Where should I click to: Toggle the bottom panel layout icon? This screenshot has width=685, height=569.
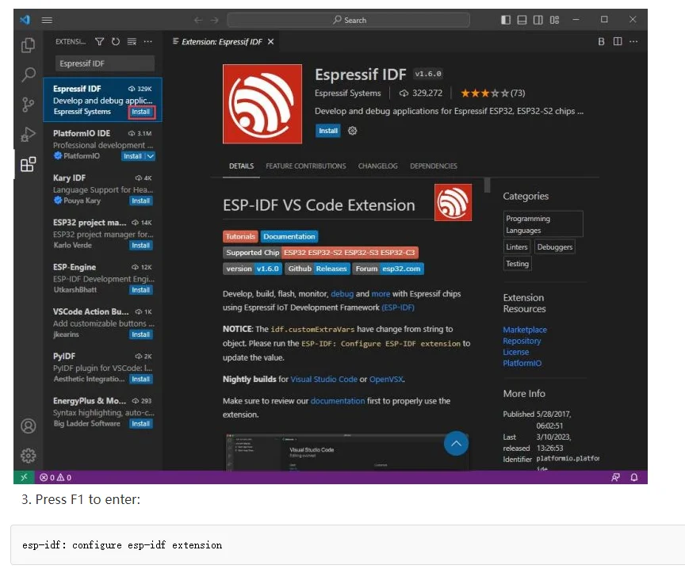click(x=522, y=20)
